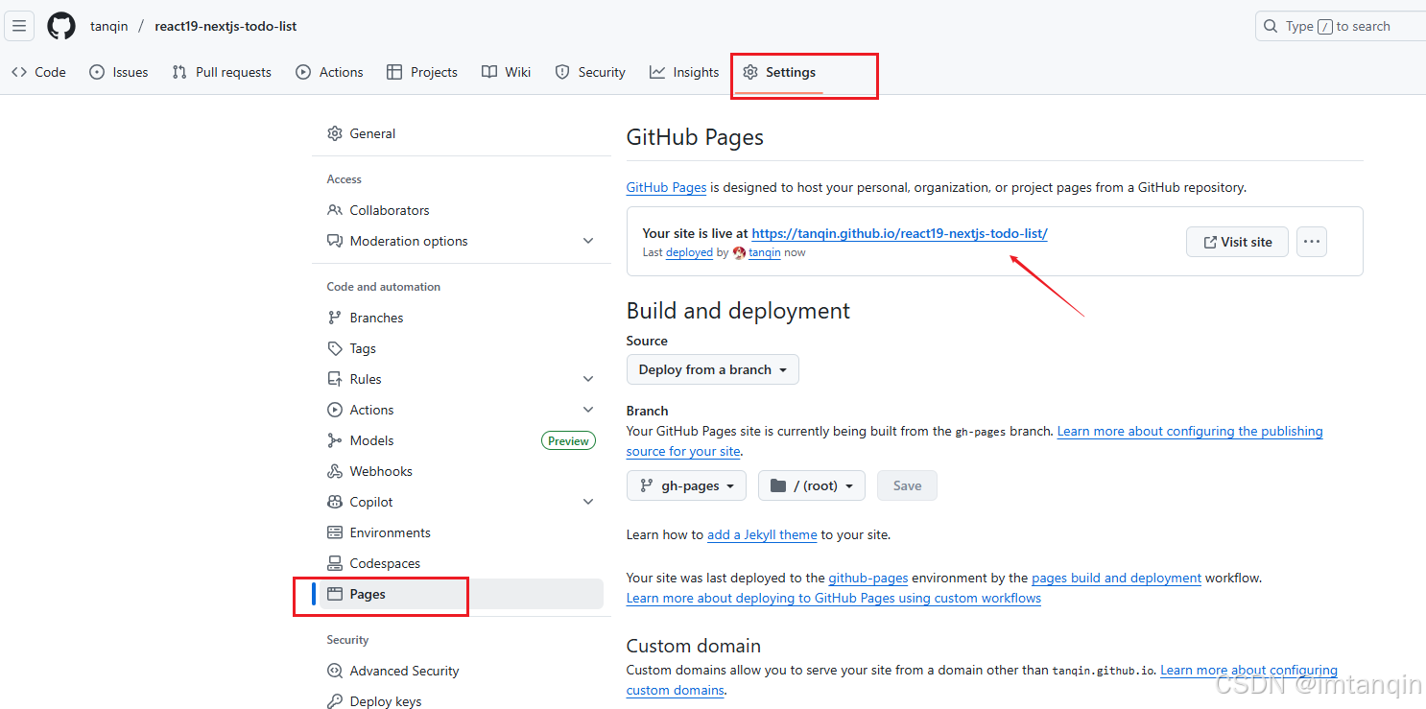Screen dimensions: 1426x709
Task: Click the Tags icon in sidebar
Action: [335, 348]
